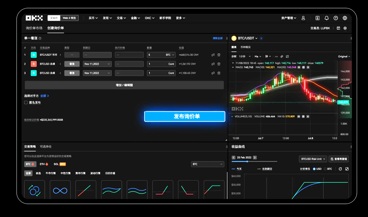Click refresh icon in 收益曲线 panel
This screenshot has height=217, width=368.
coord(340,169)
